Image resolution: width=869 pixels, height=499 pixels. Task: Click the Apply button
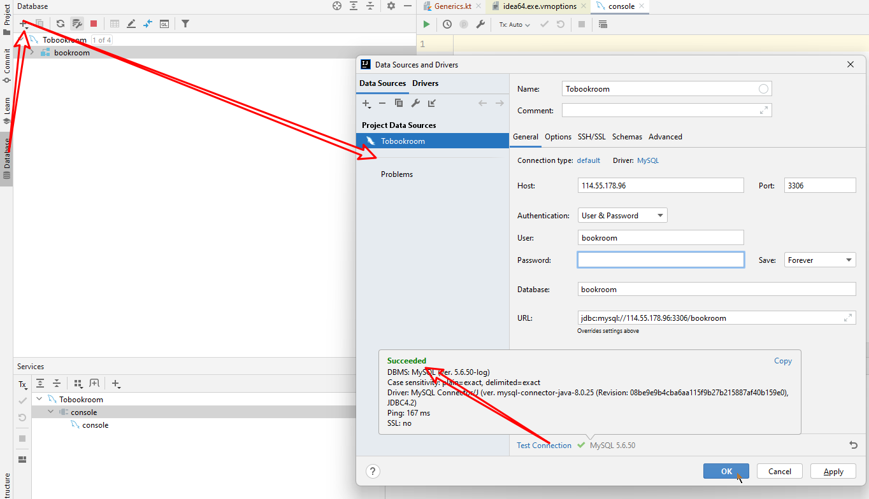click(x=833, y=471)
